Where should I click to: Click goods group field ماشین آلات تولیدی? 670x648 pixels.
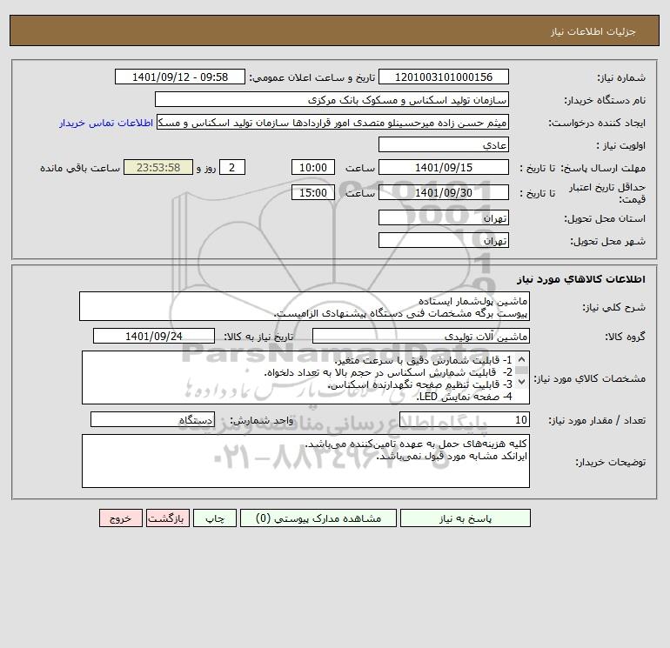(x=421, y=336)
